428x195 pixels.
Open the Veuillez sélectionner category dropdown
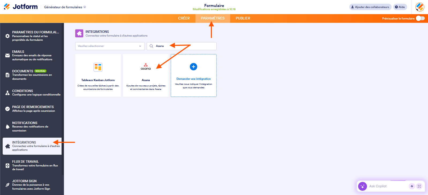pos(110,46)
